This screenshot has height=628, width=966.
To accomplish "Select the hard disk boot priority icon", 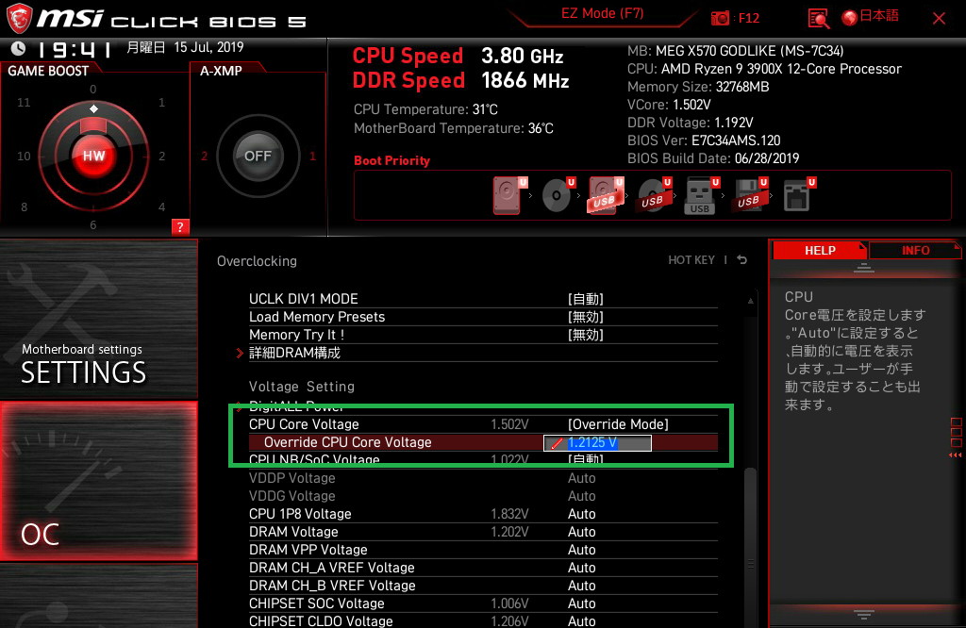I will (509, 196).
